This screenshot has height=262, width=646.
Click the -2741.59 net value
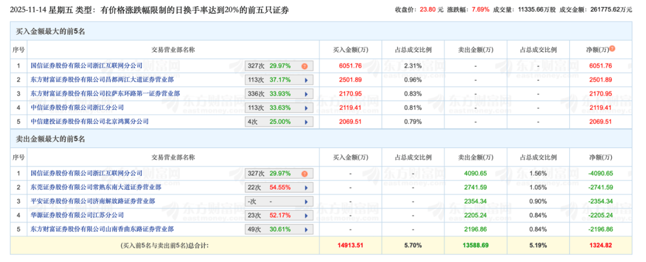[601, 187]
